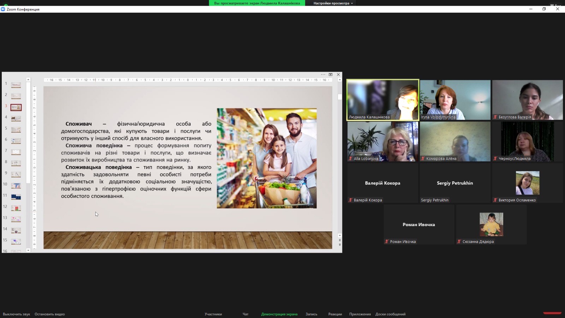The width and height of the screenshot is (565, 318).
Task: Select slide 1 thumbnail
Action: pos(16,85)
